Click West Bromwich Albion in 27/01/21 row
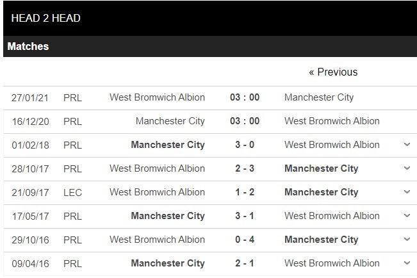 158,97
